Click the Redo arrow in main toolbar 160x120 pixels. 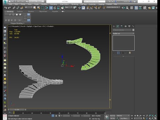(x=9, y=8)
